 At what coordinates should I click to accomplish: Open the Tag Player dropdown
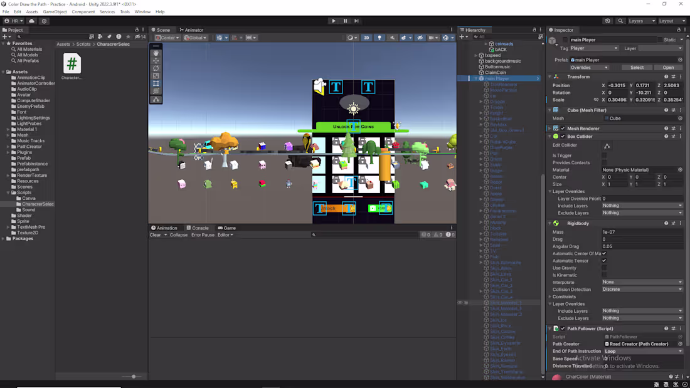click(594, 48)
